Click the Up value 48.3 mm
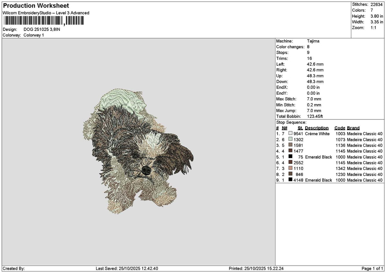 coord(315,76)
